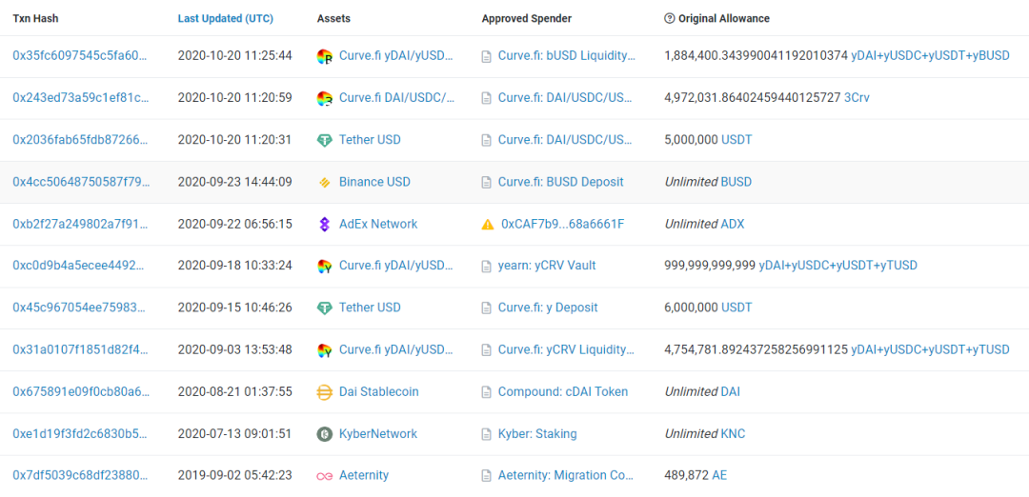Click the DAI allowance token link
The width and height of the screenshot is (1029, 497).
(731, 391)
